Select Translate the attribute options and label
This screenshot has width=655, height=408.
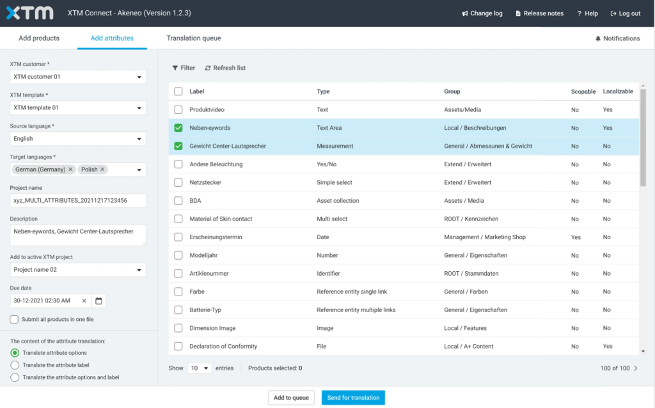(15, 377)
